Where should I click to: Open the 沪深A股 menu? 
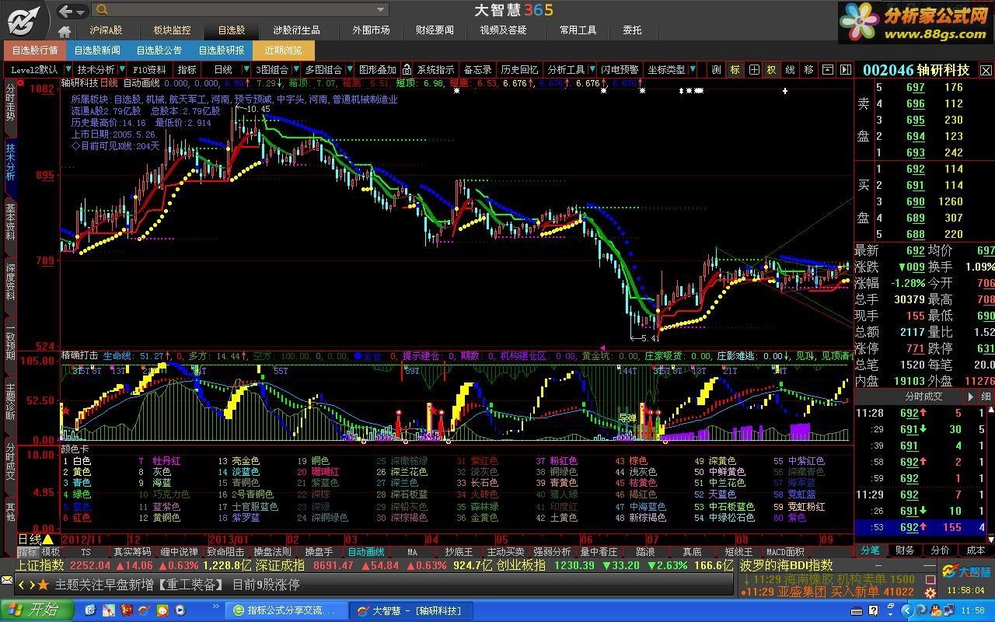point(106,30)
